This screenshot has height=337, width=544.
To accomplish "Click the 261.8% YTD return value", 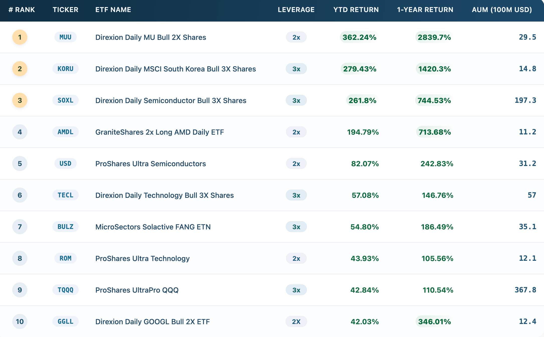I will (x=362, y=101).
